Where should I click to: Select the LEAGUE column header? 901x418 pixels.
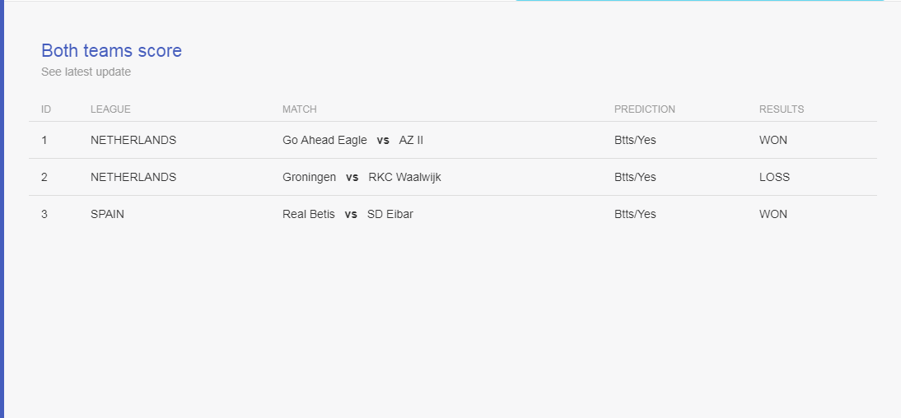pyautogui.click(x=110, y=109)
